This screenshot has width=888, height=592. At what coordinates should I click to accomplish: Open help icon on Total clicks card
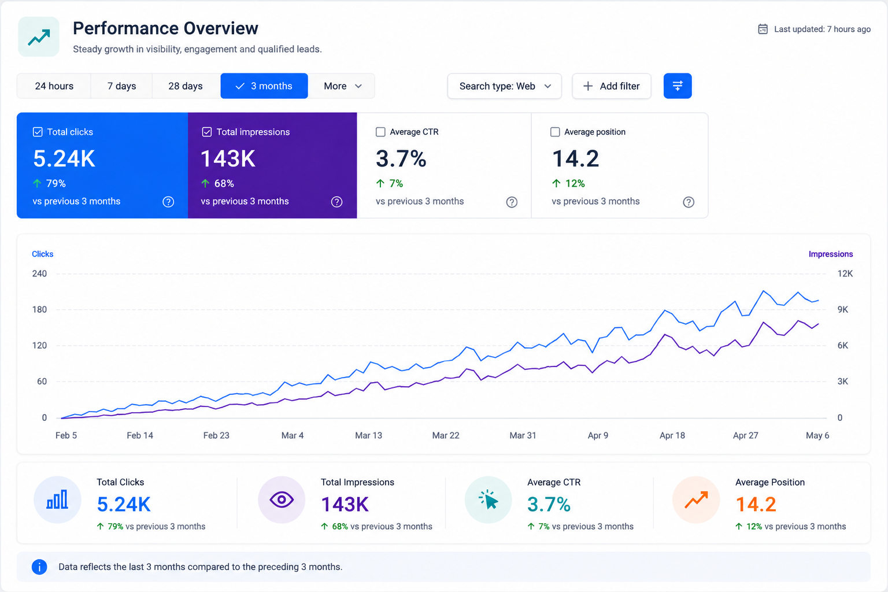tap(168, 202)
